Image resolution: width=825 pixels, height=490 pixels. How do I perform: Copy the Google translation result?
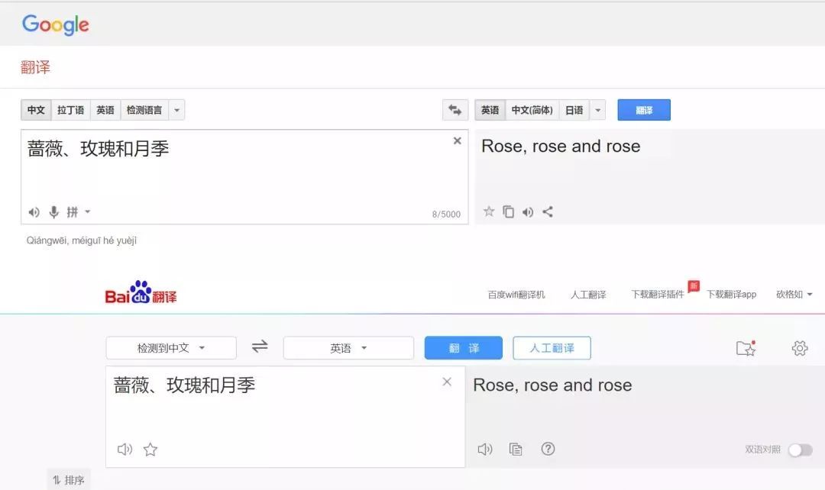[x=508, y=211]
